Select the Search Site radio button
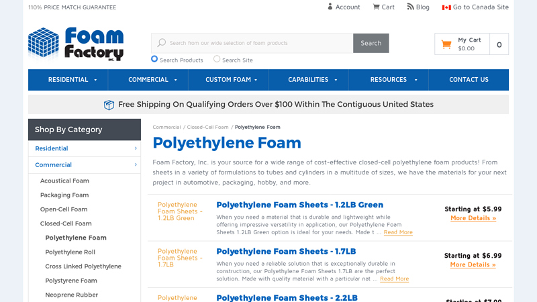 tap(217, 59)
